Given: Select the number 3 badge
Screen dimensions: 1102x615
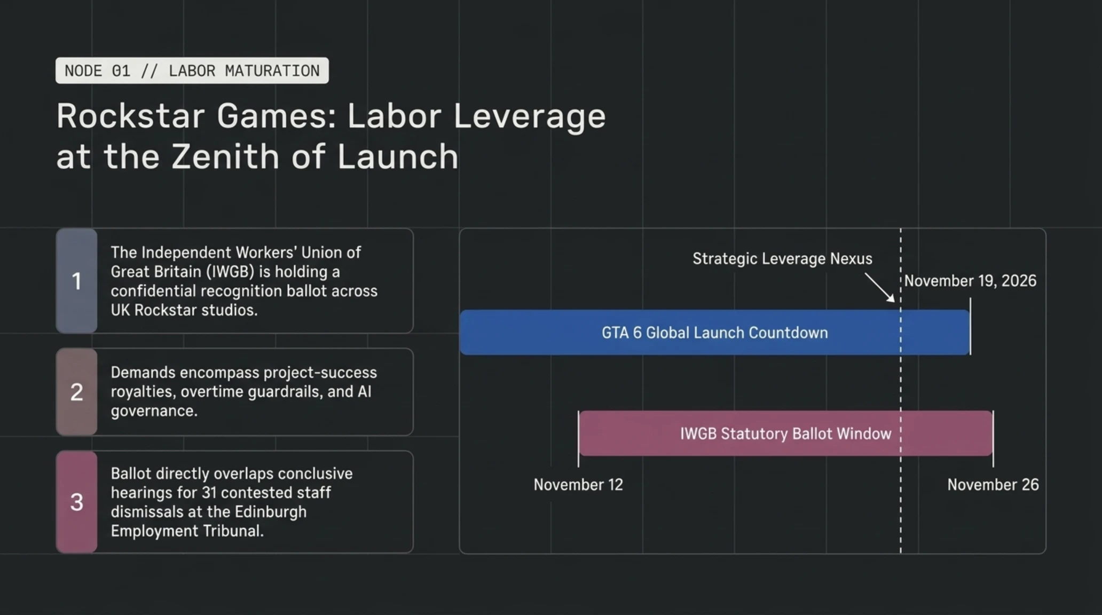Looking at the screenshot, I should [x=76, y=502].
